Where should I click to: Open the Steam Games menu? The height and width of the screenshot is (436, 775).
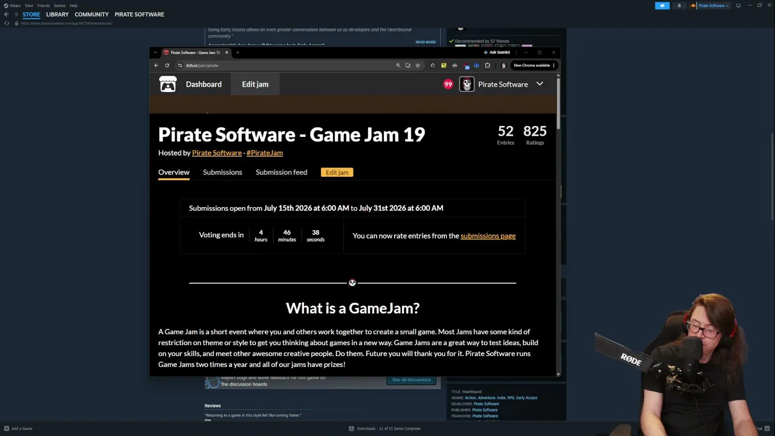tap(59, 5)
